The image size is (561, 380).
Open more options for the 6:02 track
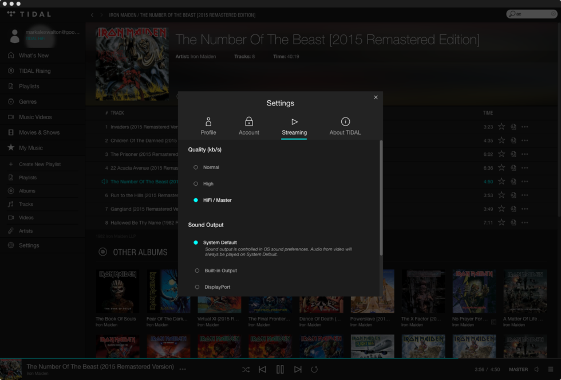pyautogui.click(x=525, y=154)
